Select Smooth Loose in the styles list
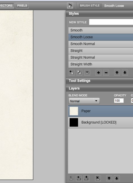The height and width of the screenshot is (183, 133). click(x=101, y=37)
